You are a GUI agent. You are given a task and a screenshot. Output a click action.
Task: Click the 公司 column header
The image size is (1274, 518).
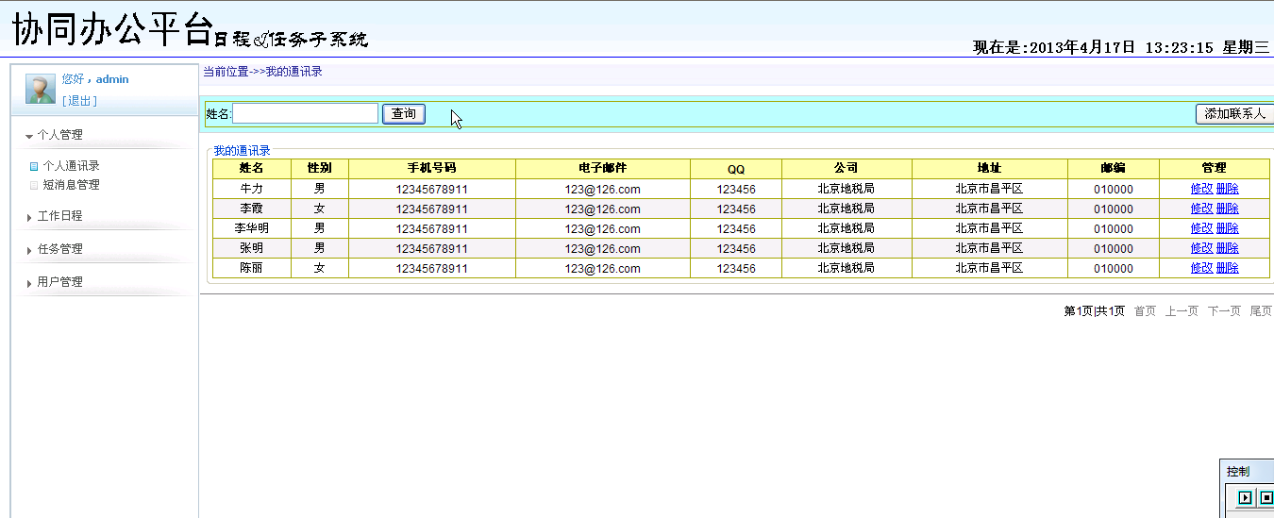click(847, 168)
